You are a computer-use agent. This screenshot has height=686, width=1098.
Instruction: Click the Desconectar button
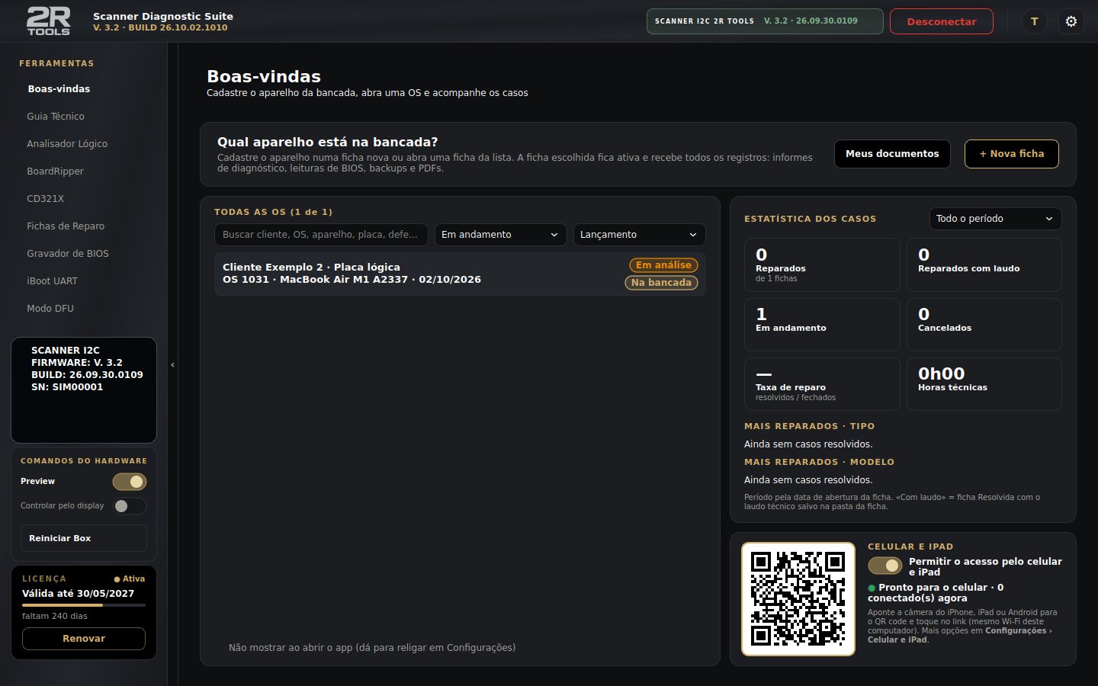(942, 21)
